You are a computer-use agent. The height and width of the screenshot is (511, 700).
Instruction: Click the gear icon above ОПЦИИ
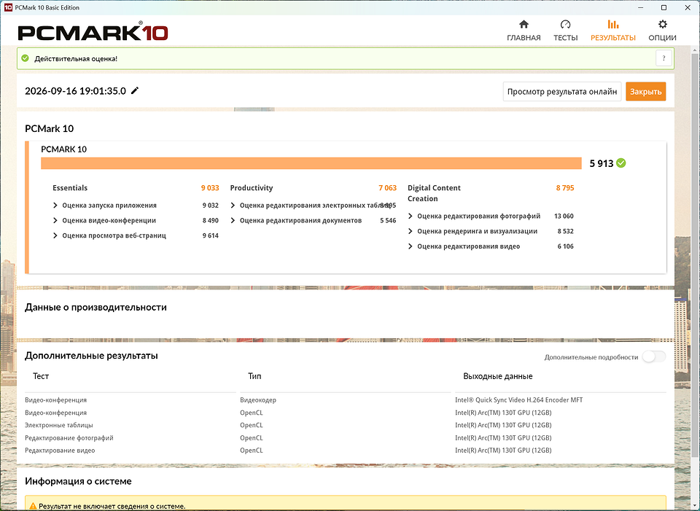pyautogui.click(x=663, y=24)
